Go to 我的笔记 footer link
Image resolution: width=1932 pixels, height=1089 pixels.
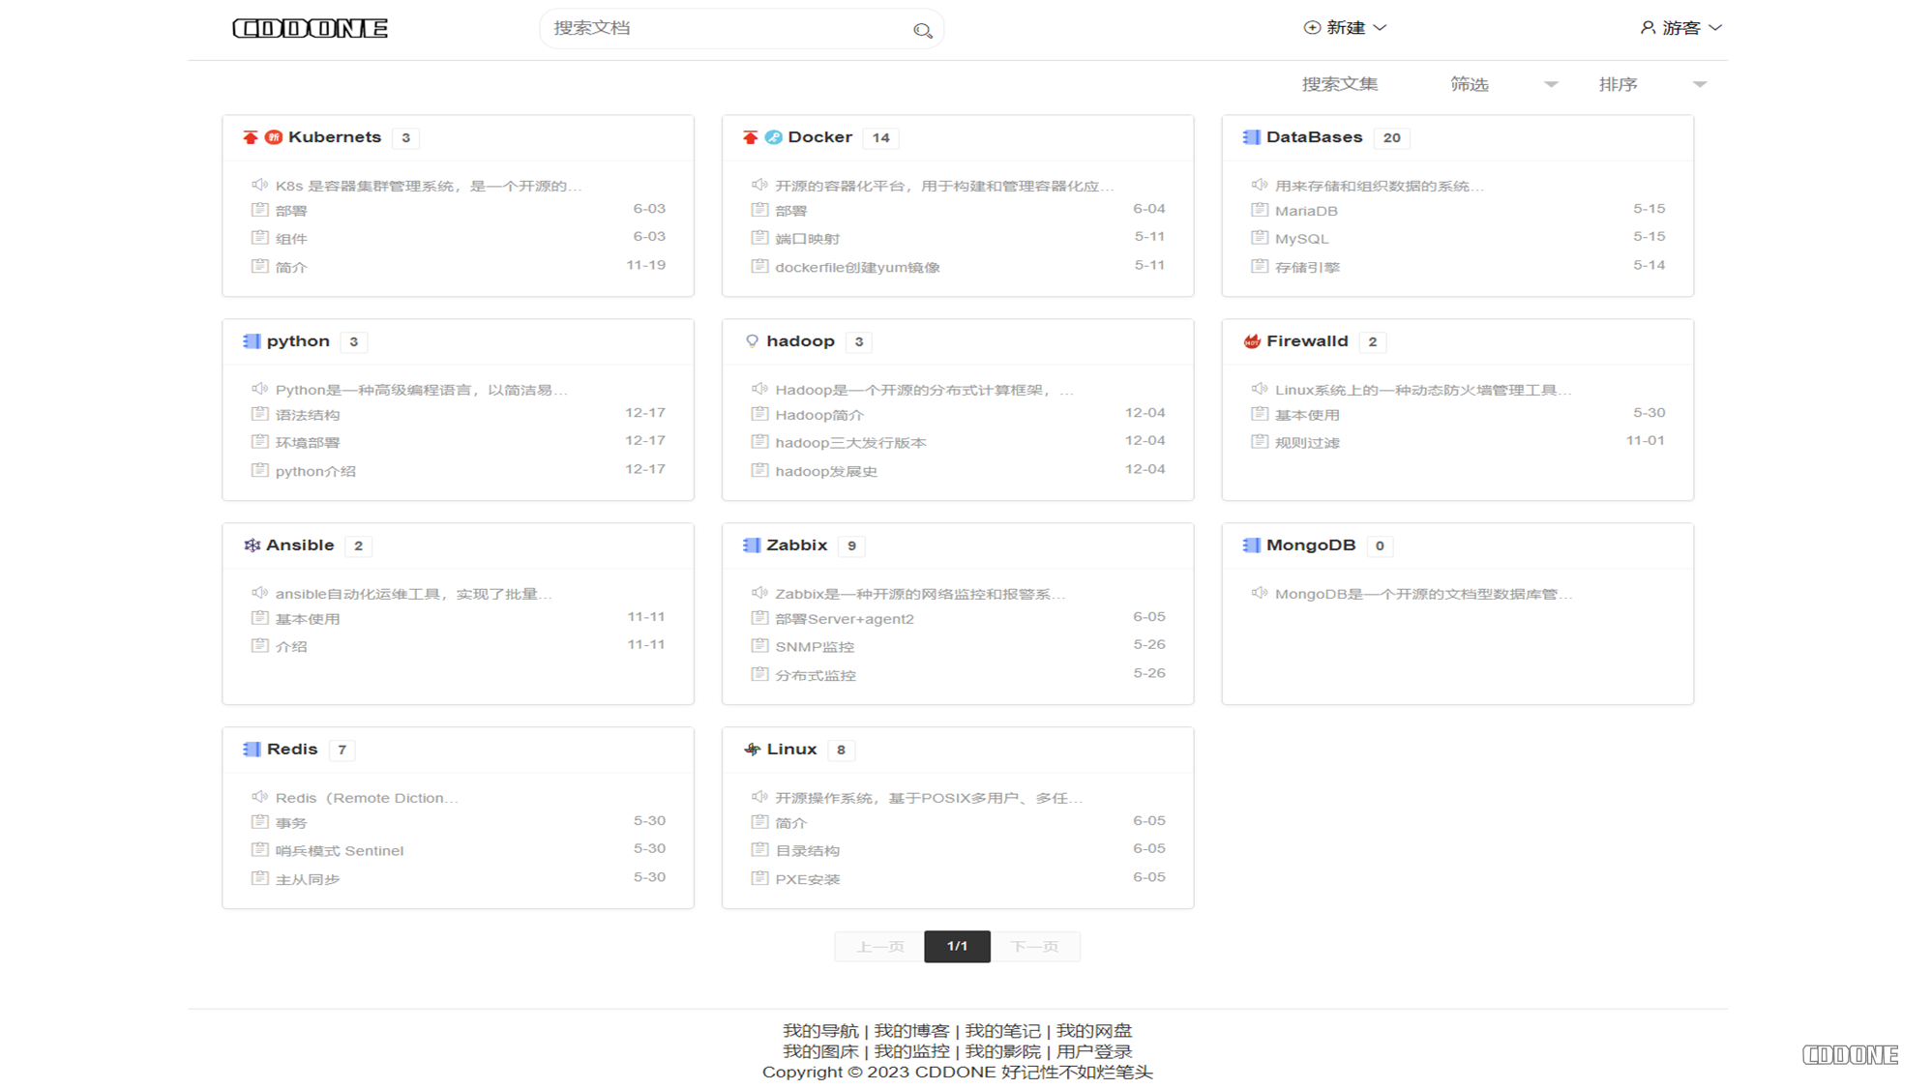(x=1002, y=1031)
